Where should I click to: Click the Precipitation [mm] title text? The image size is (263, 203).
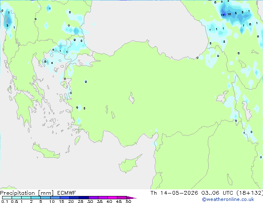click(x=27, y=193)
